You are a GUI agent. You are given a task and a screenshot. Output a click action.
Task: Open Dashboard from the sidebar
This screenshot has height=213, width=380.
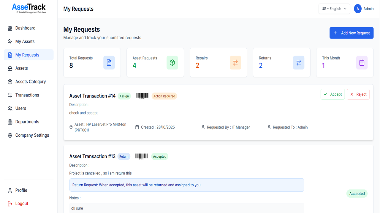25,28
